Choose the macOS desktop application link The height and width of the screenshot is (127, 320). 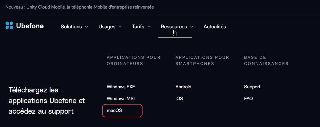[114, 110]
